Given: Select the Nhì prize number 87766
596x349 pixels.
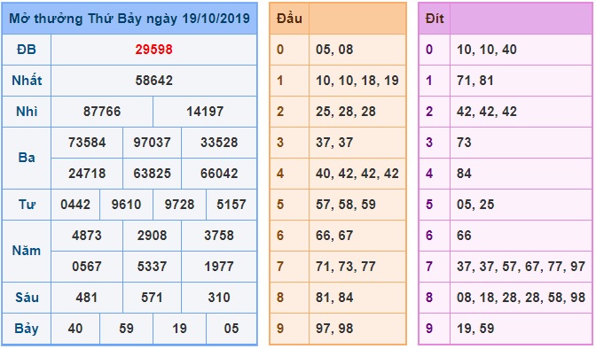Looking at the screenshot, I should 102,112.
